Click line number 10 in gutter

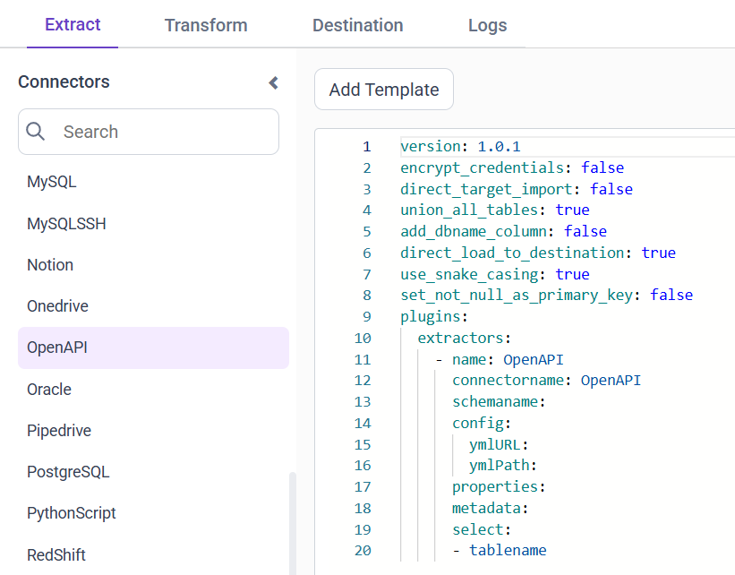coord(363,339)
